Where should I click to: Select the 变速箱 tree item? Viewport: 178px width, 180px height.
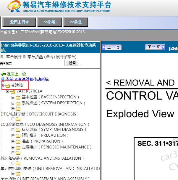pos(17,85)
